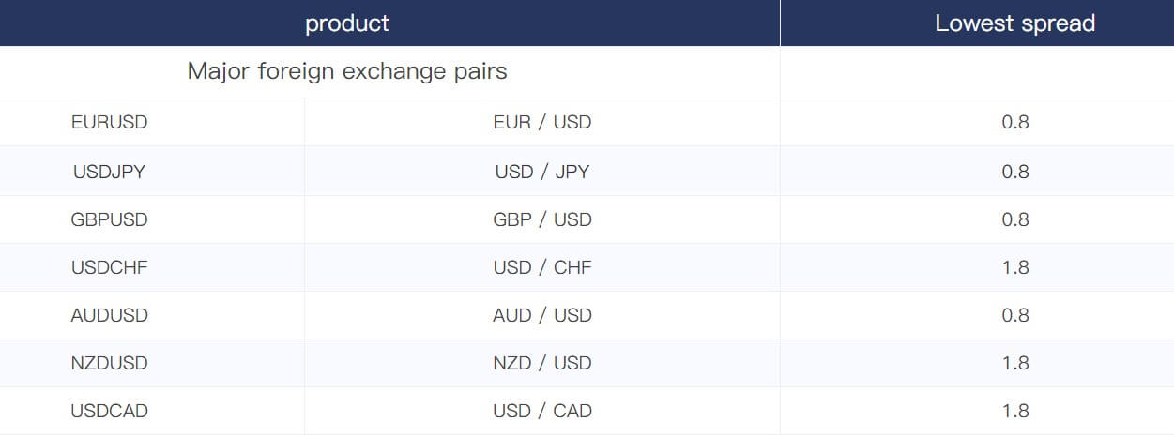Select the Major foreign exchange pairs heading
Viewport: 1174px width, 437px height.
(347, 71)
